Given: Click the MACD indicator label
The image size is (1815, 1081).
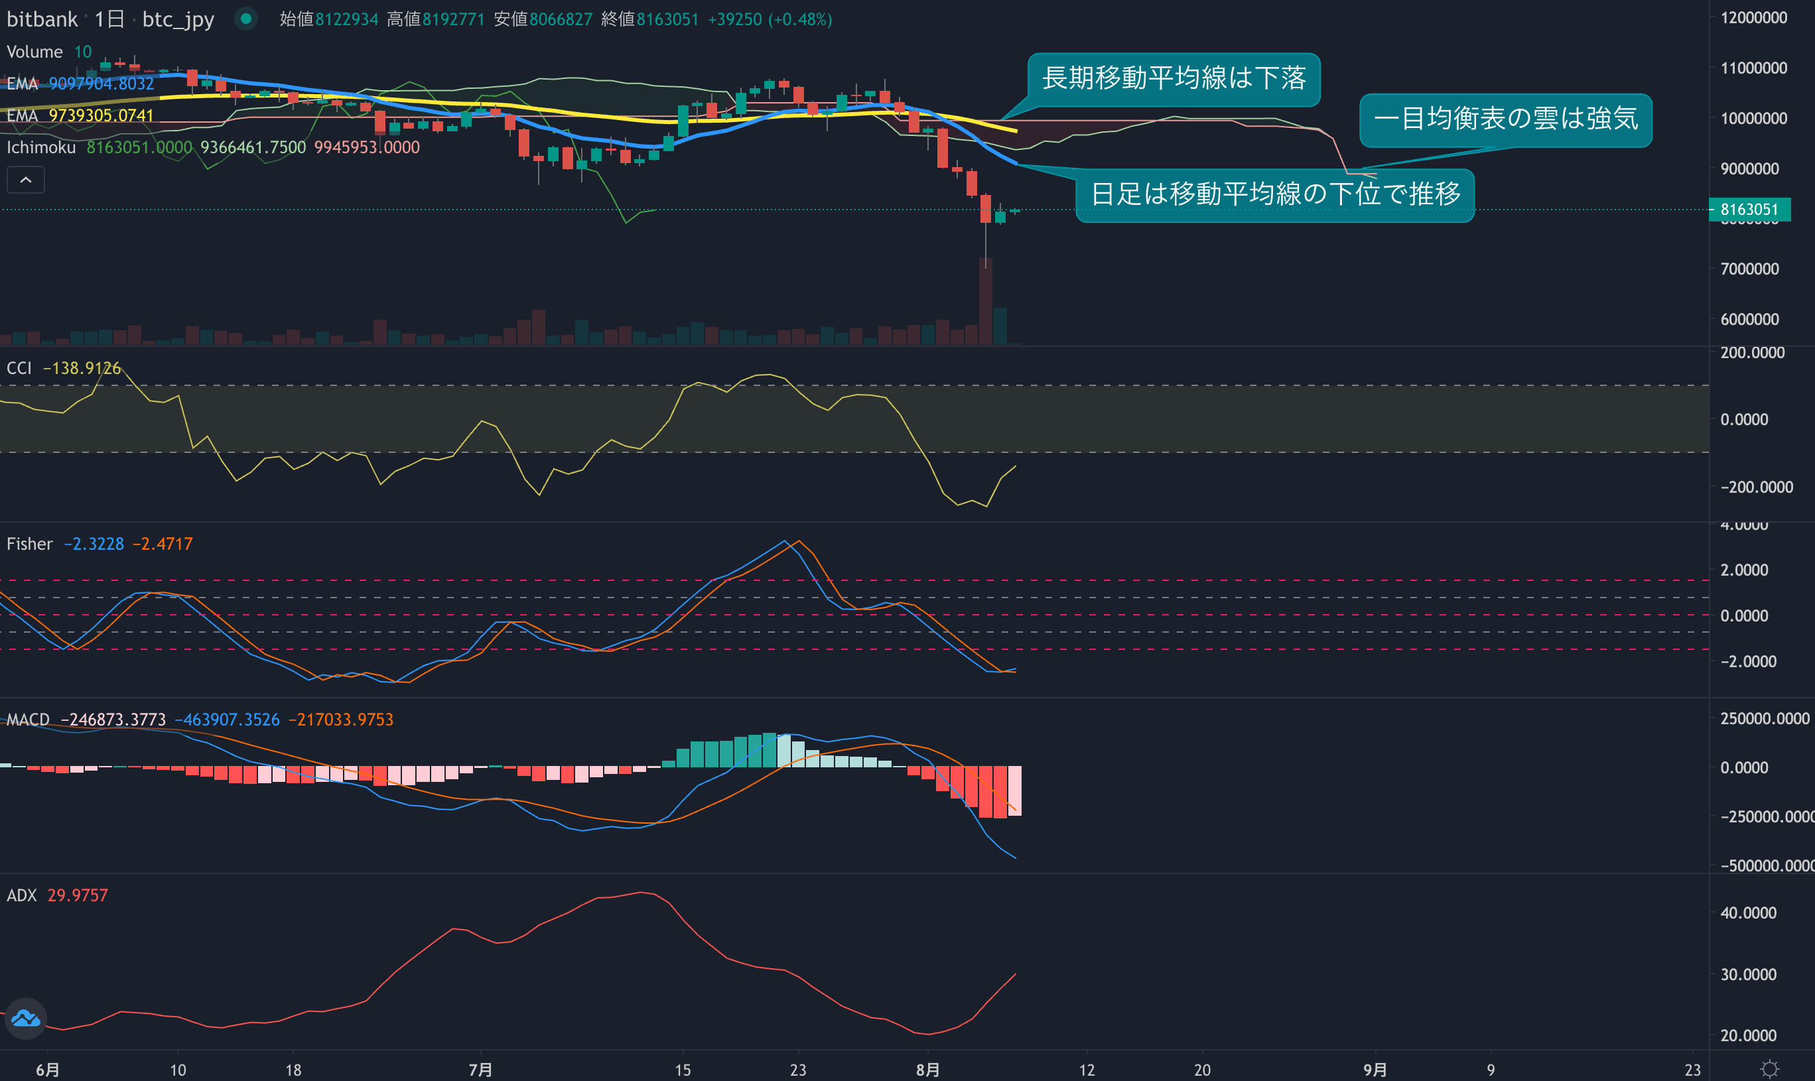Looking at the screenshot, I should tap(28, 720).
